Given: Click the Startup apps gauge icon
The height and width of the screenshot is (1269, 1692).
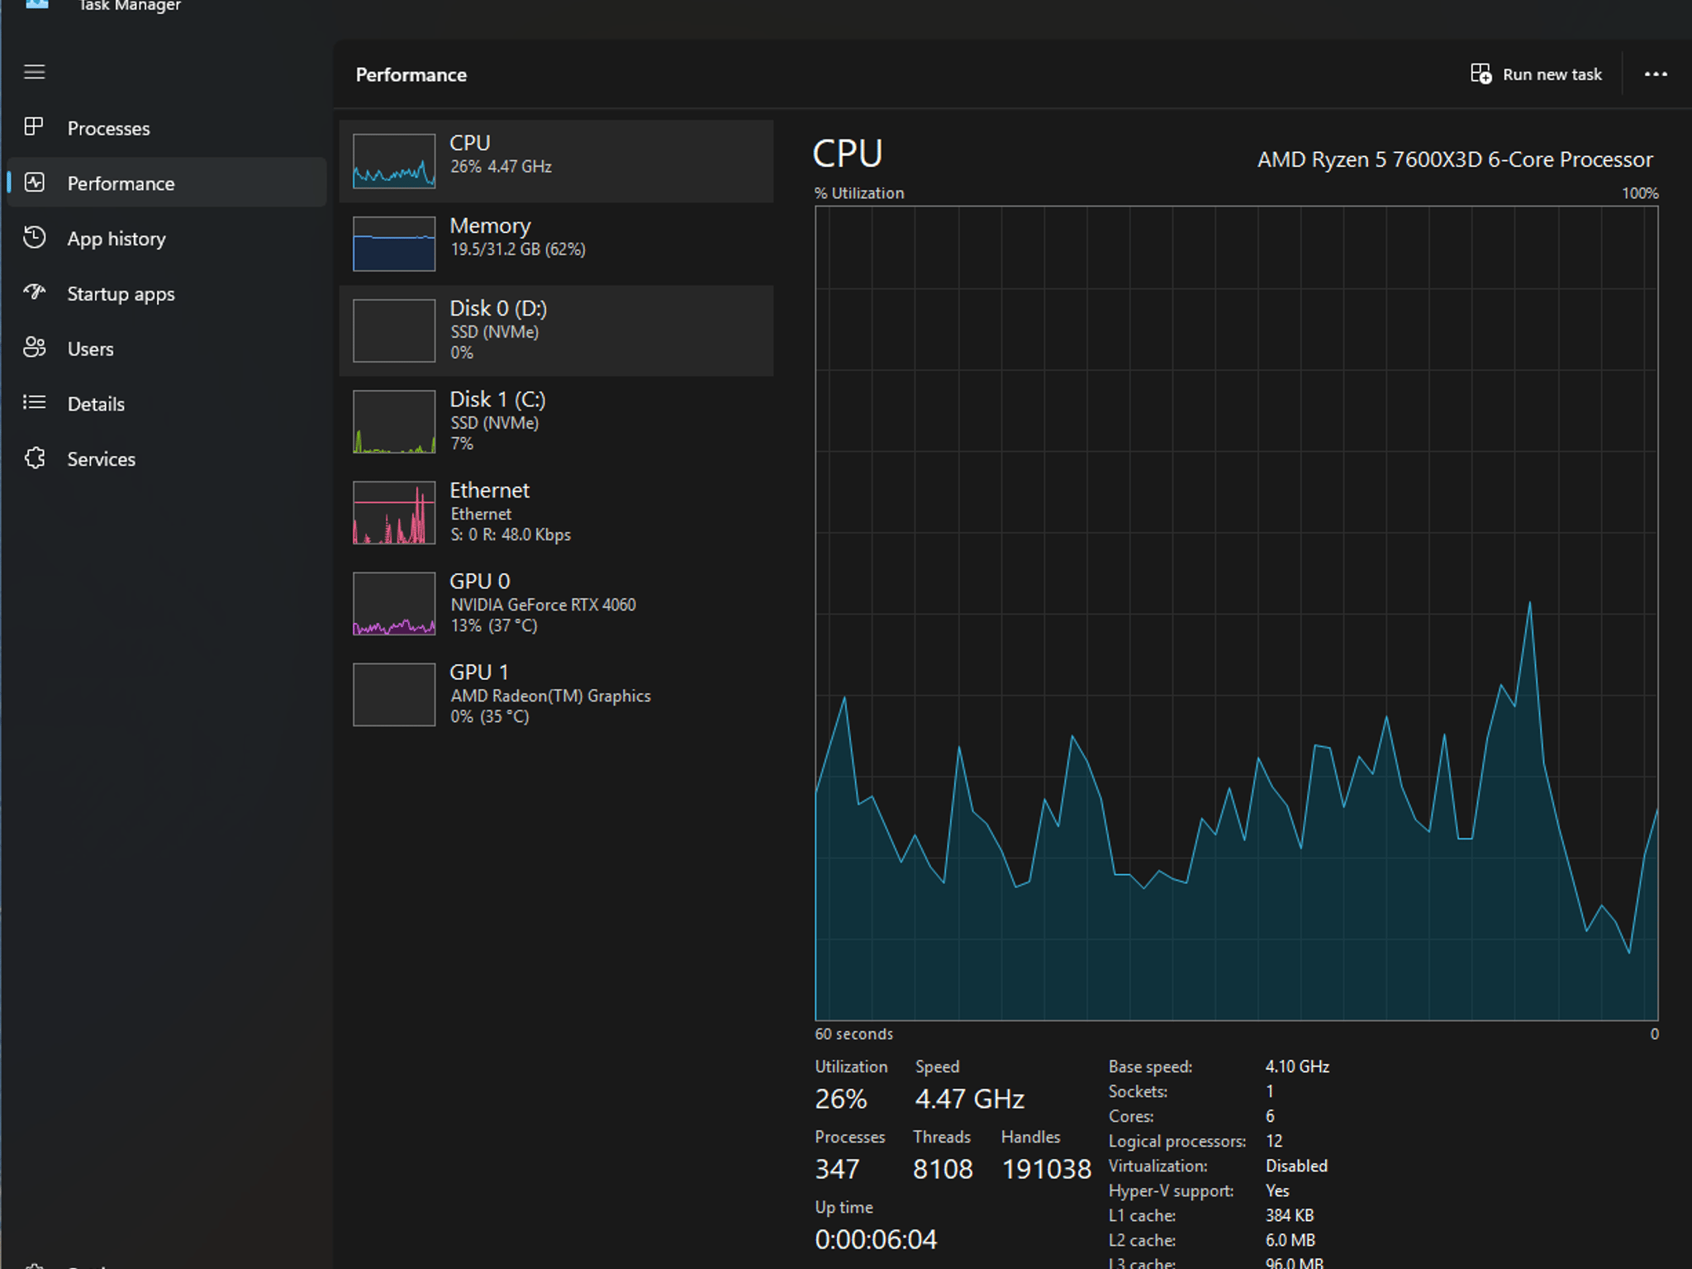Looking at the screenshot, I should (34, 292).
